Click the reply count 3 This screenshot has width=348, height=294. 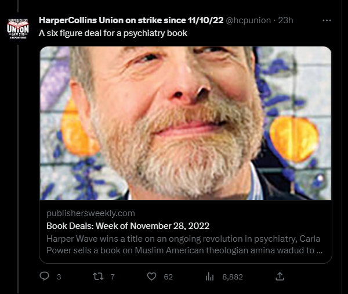59,277
